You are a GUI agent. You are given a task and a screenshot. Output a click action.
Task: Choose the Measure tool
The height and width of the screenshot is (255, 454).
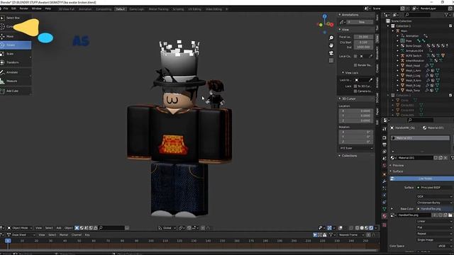tap(16, 81)
